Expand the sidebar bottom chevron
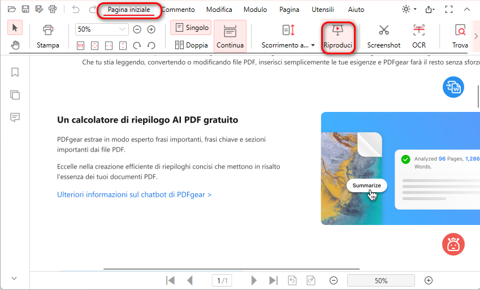Viewport: 480px width, 290px height. pyautogui.click(x=14, y=278)
